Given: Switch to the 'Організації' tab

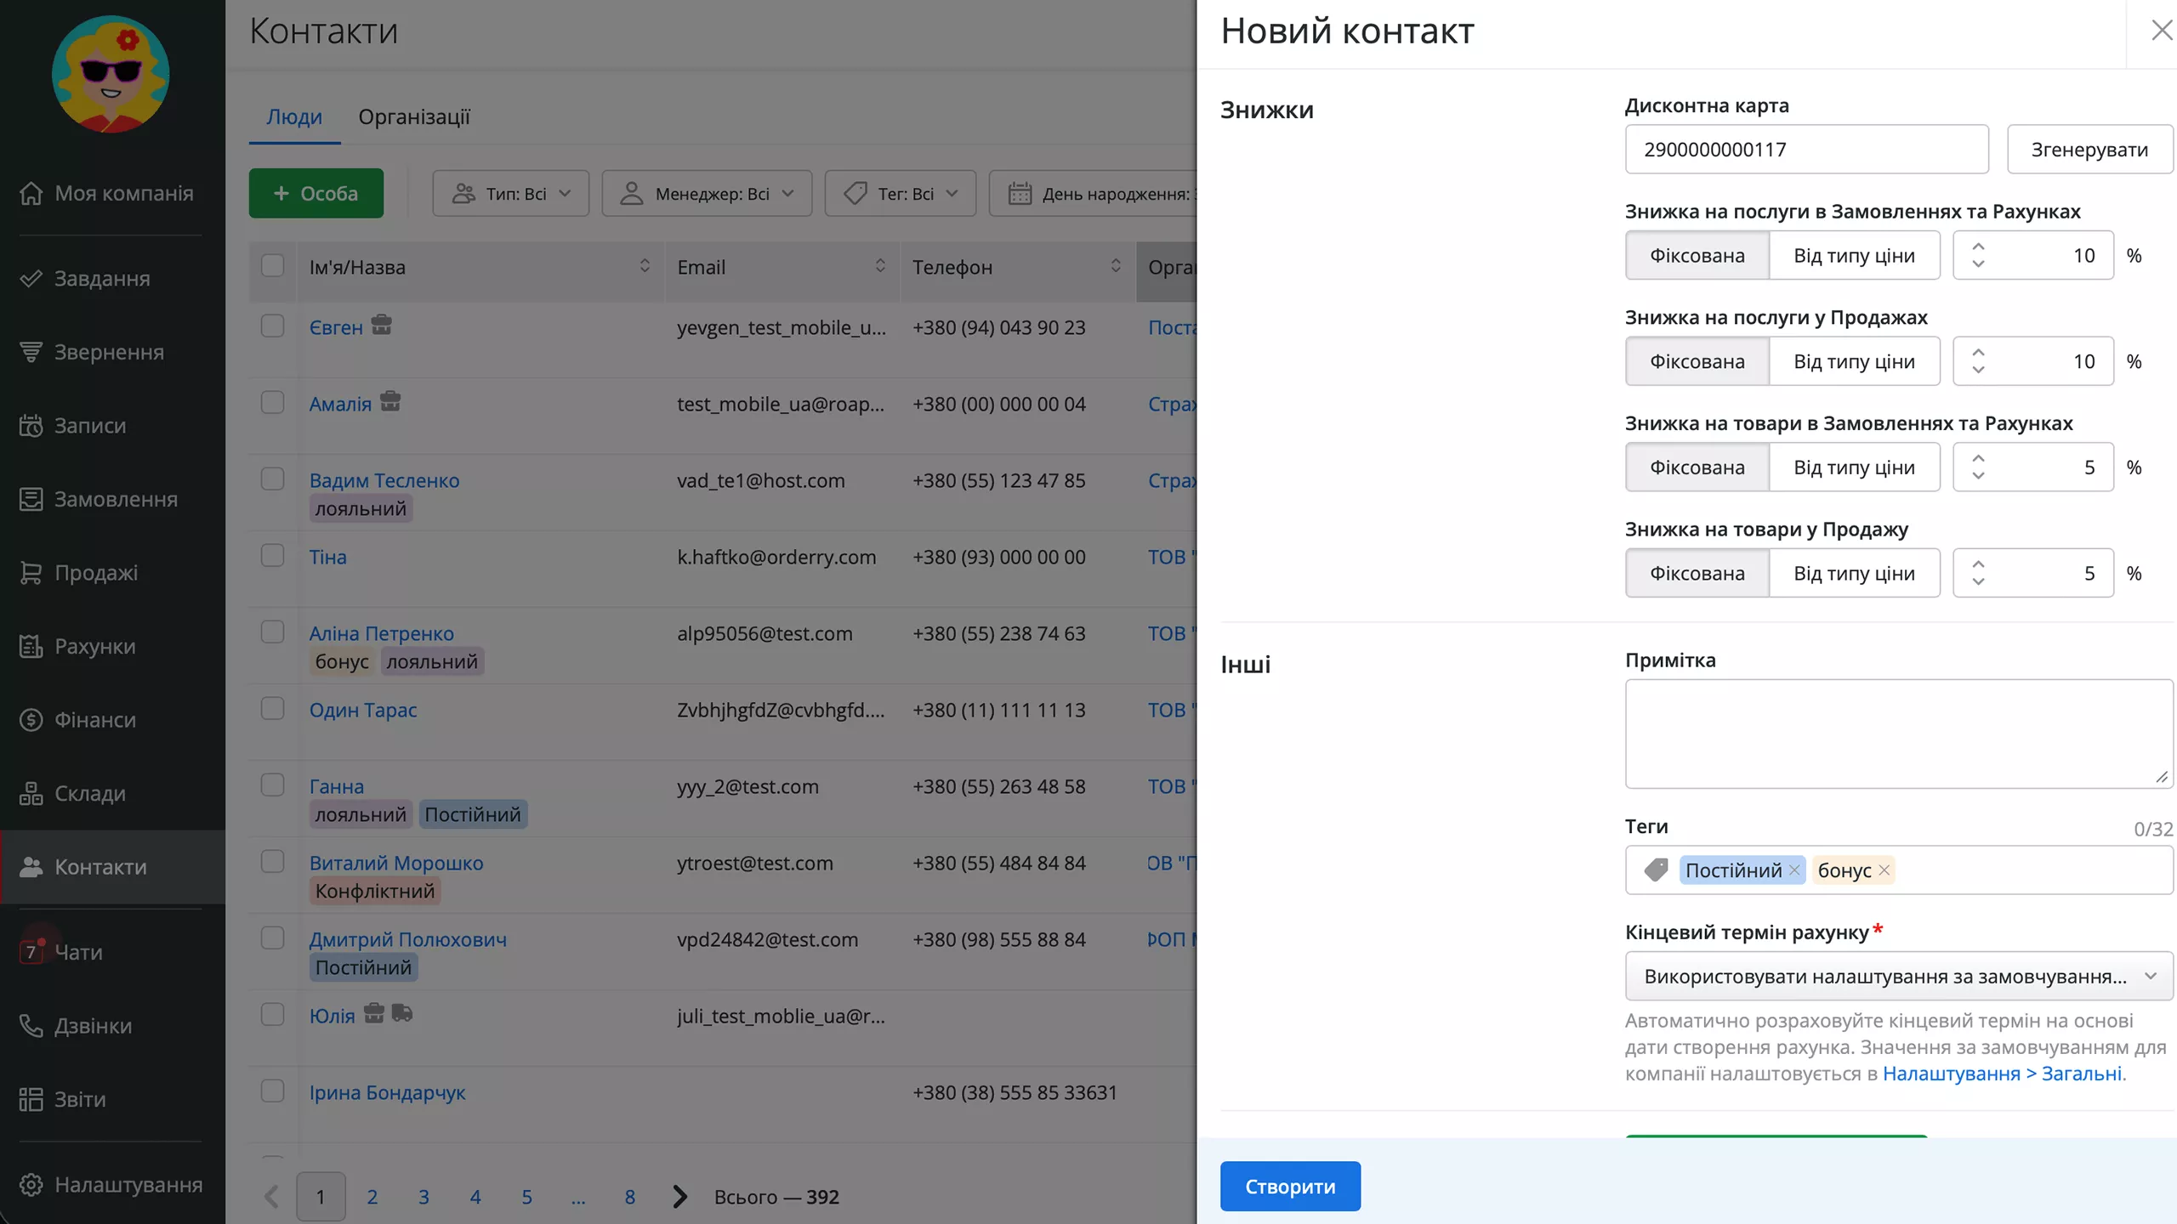Looking at the screenshot, I should [413, 117].
